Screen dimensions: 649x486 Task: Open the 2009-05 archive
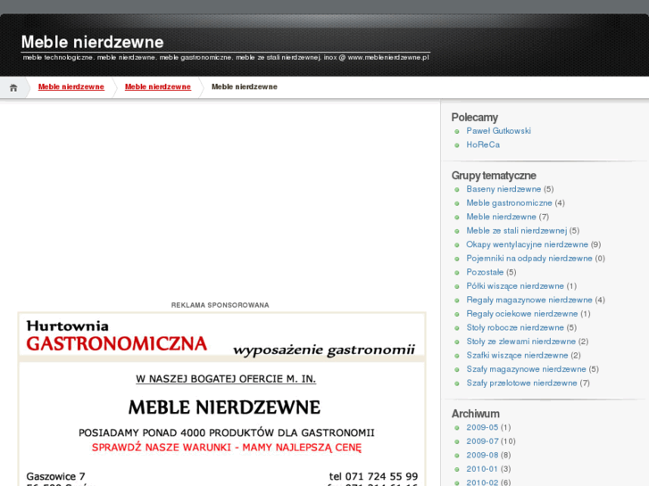click(x=482, y=427)
